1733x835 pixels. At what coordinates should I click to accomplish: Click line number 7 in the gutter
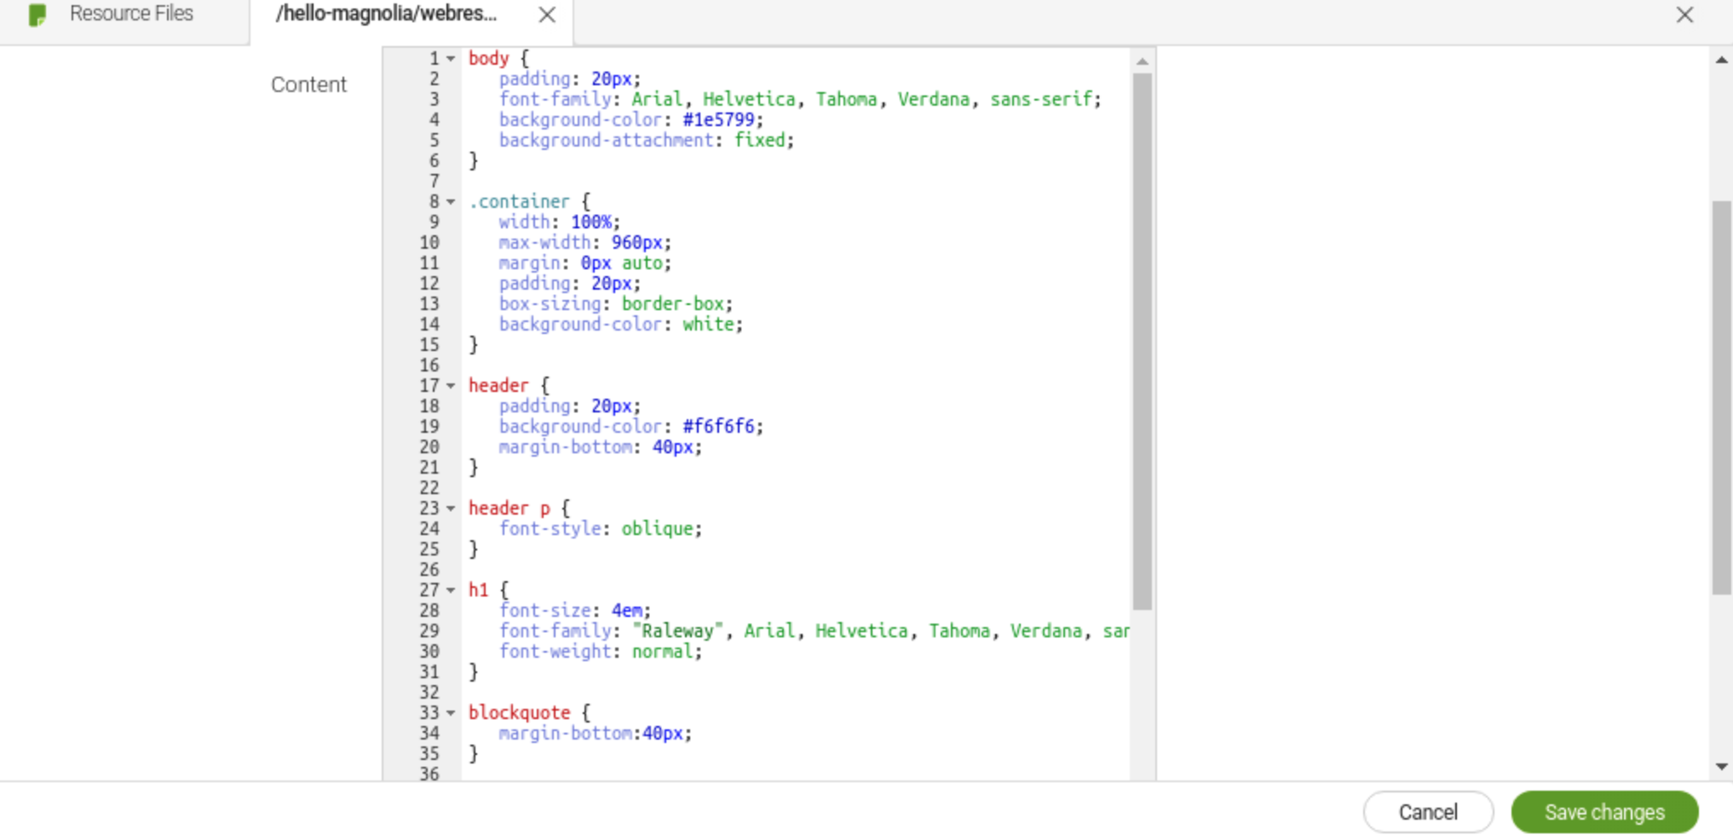pyautogui.click(x=435, y=181)
